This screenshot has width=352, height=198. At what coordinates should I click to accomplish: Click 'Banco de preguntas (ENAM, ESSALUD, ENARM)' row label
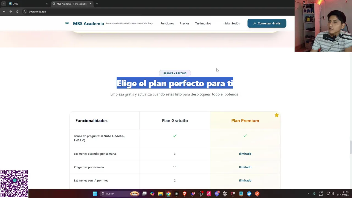pos(99,138)
